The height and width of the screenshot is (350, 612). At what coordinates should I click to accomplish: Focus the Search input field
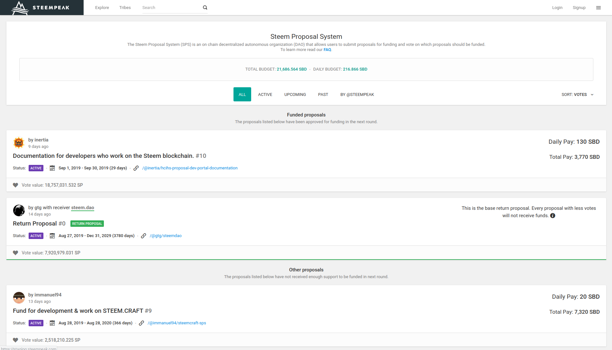click(x=171, y=8)
